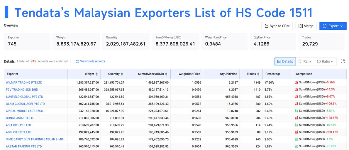This screenshot has width=349, height=150.
Task: Click the 745 matched records count
Action: 33,61
